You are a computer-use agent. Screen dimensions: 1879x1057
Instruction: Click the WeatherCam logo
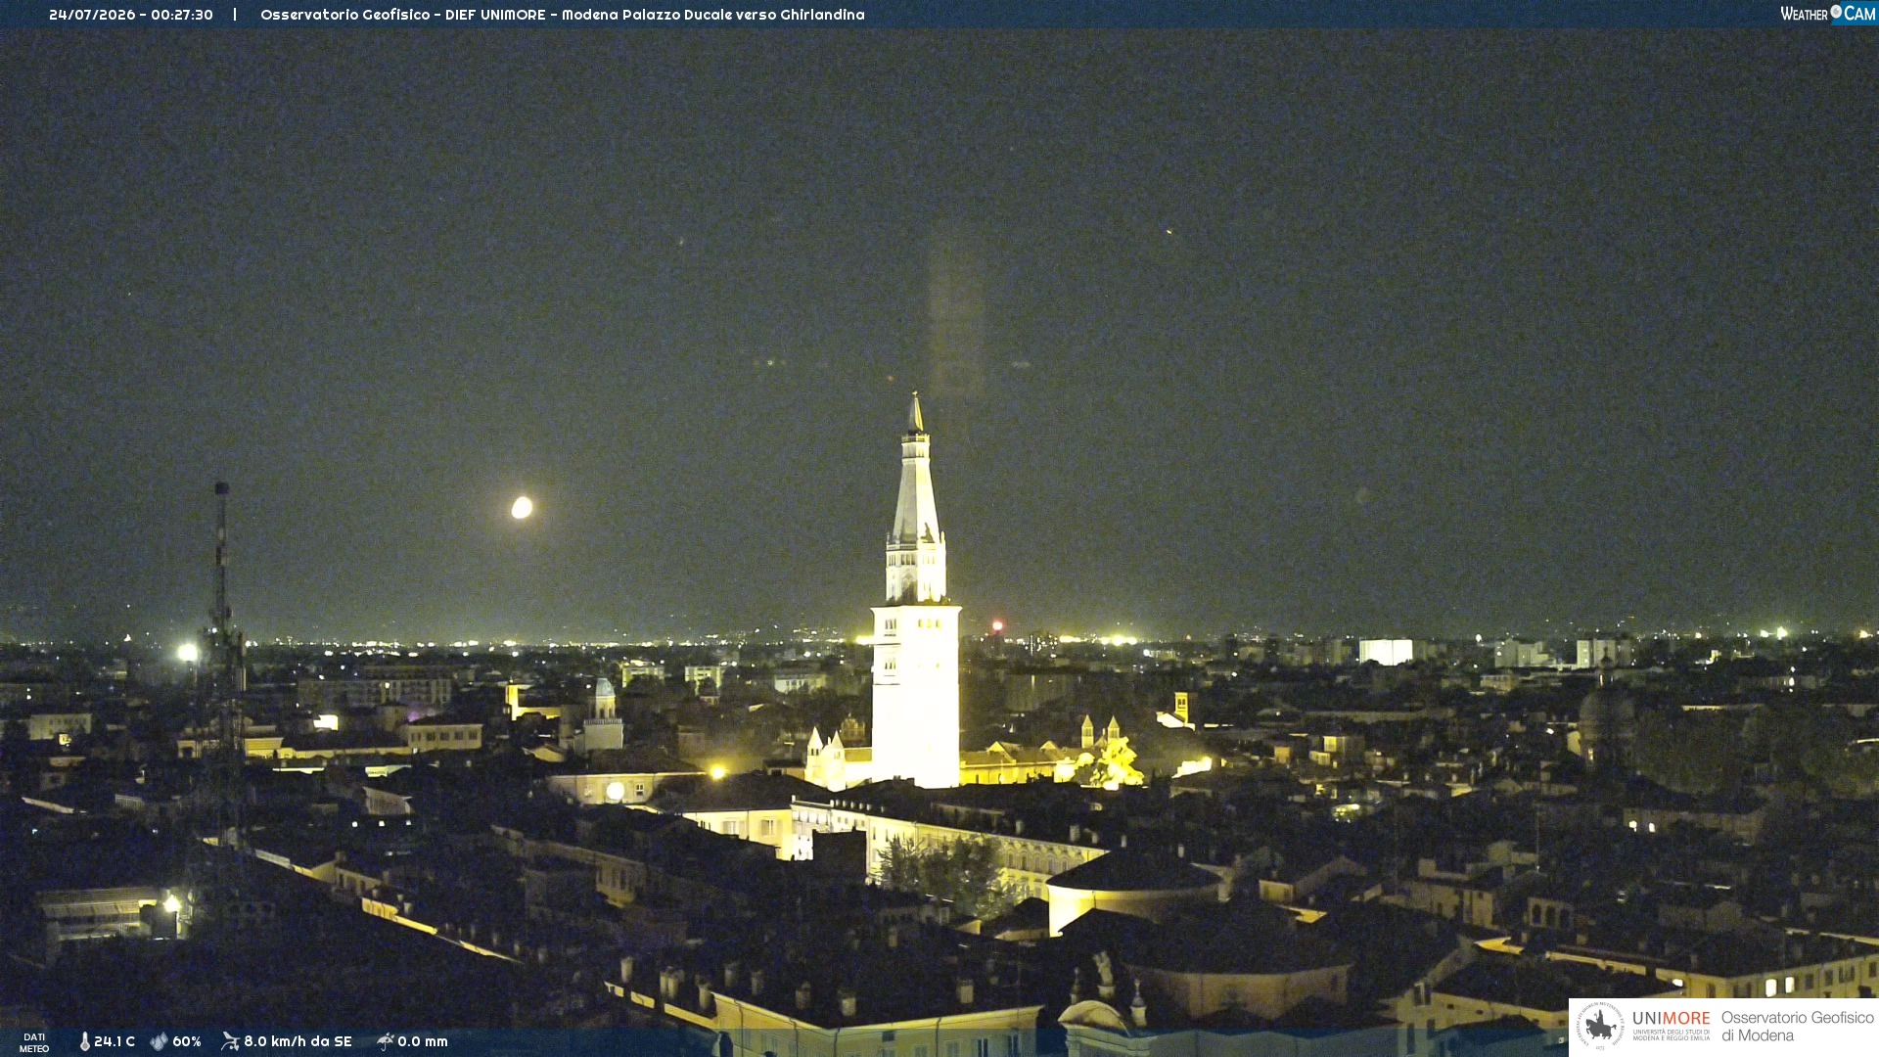coord(1828,13)
